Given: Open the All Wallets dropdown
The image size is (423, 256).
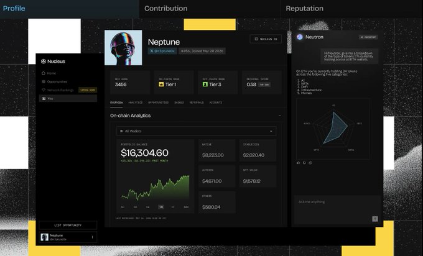Looking at the screenshot, I should 196,131.
